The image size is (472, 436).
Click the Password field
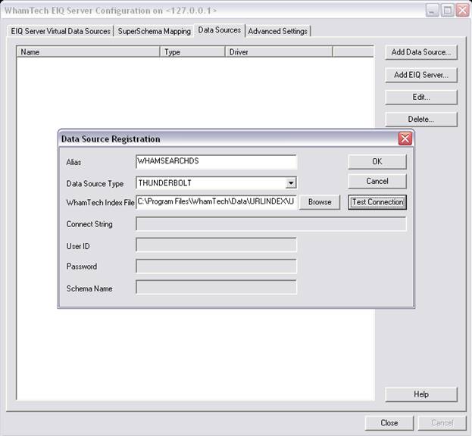pyautogui.click(x=216, y=266)
